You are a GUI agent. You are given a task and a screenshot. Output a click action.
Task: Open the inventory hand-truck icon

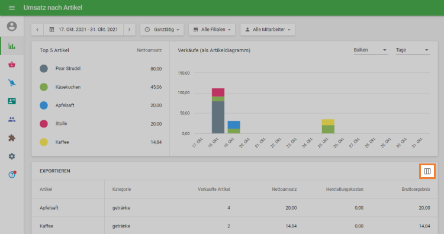pyautogui.click(x=12, y=83)
